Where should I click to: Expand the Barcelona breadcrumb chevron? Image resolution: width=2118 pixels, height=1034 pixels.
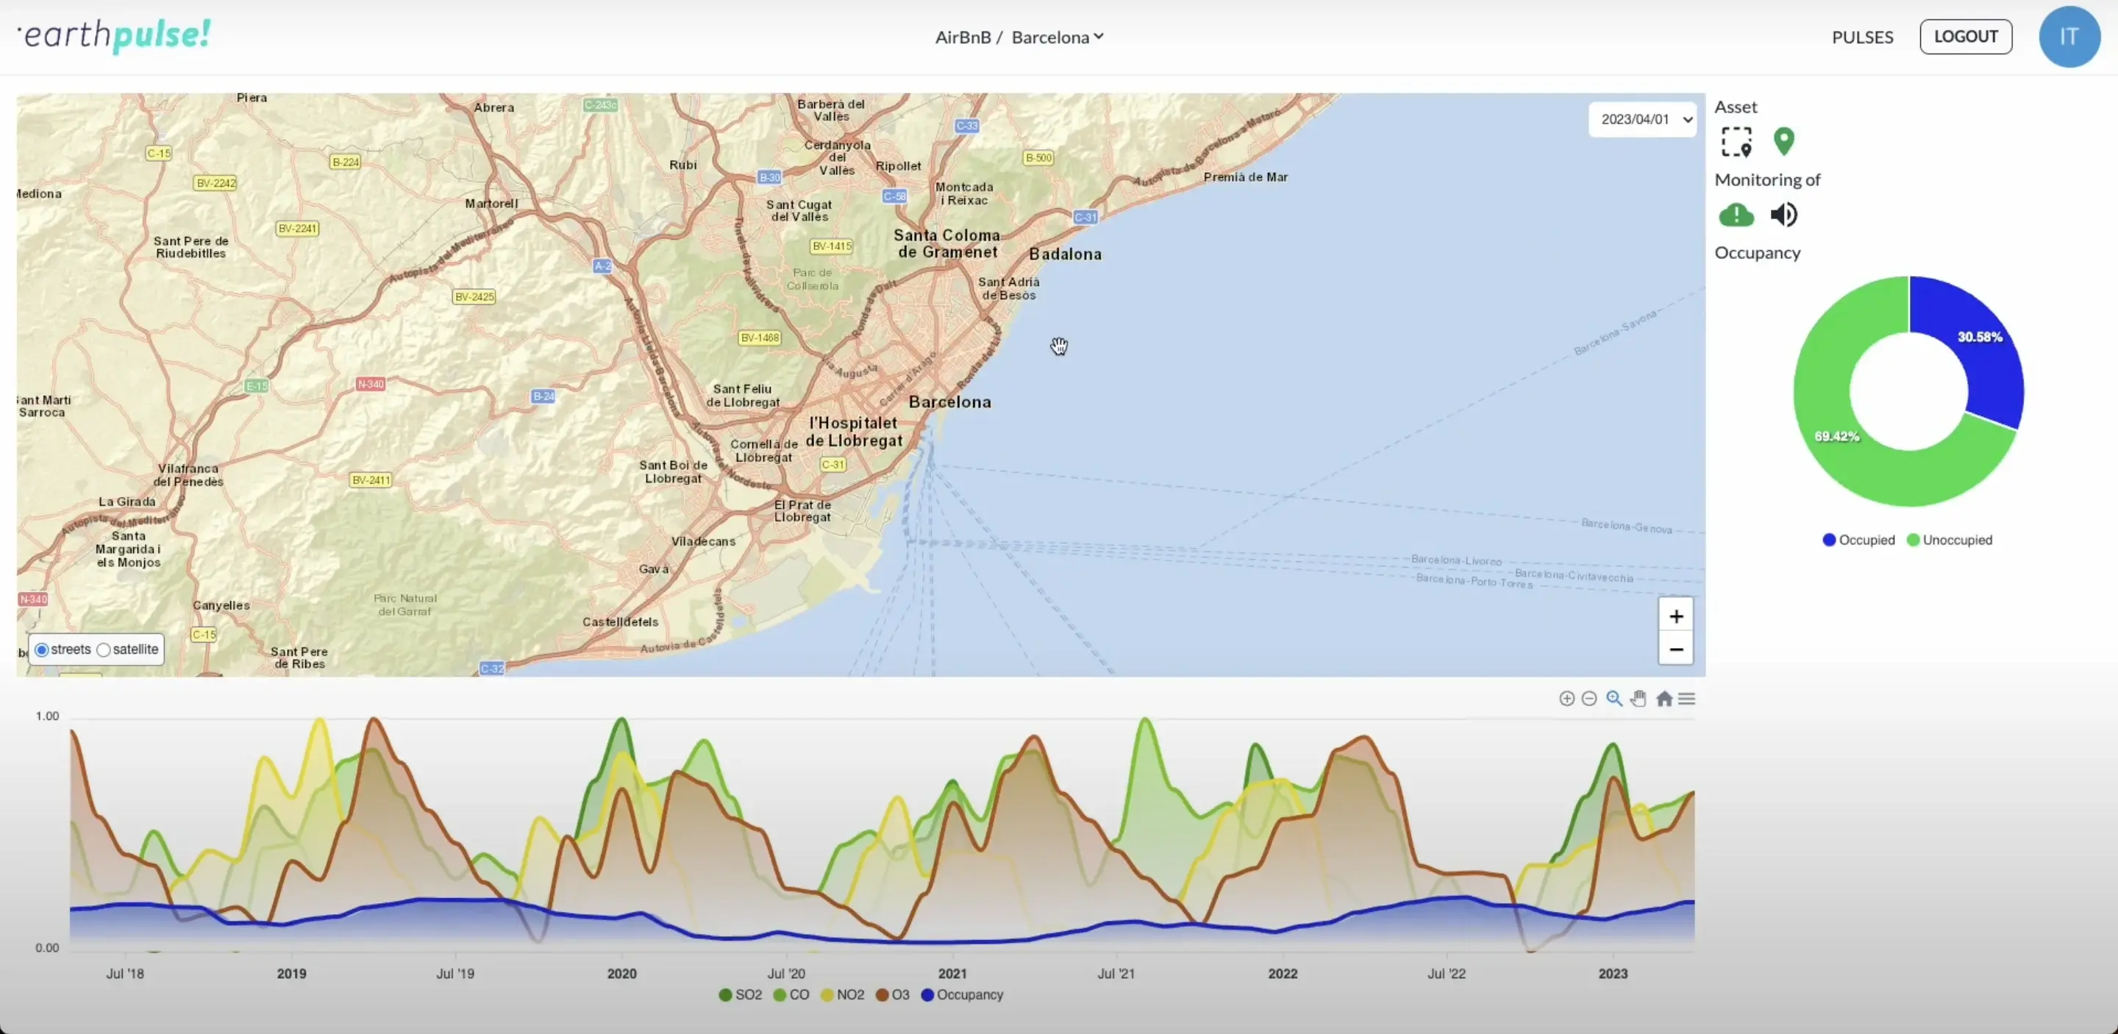1099,36
